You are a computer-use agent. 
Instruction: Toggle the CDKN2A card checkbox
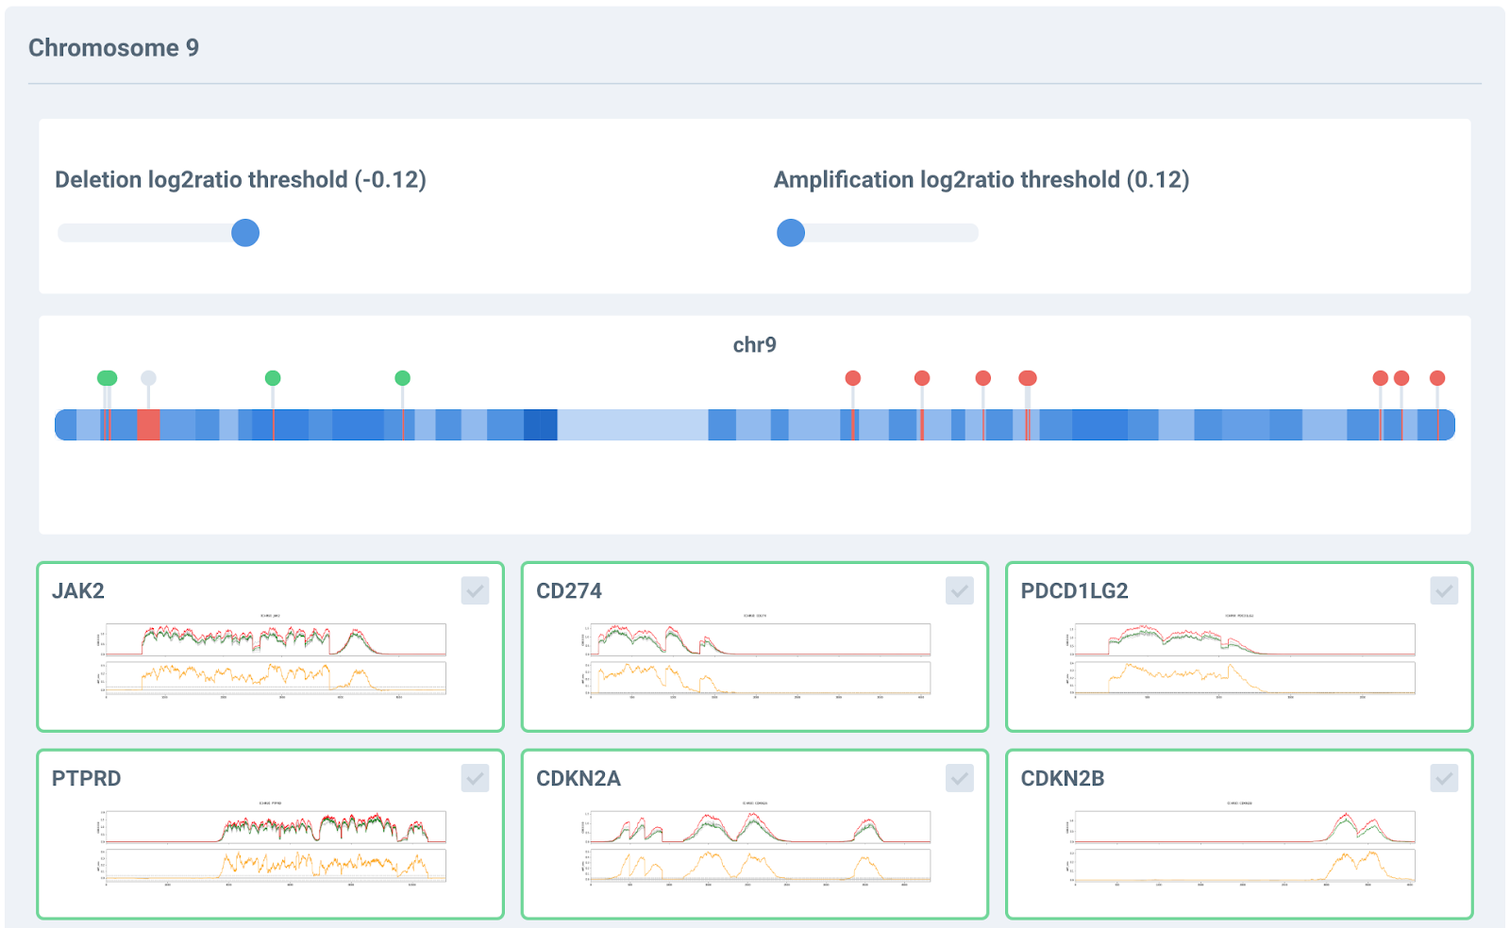960,778
